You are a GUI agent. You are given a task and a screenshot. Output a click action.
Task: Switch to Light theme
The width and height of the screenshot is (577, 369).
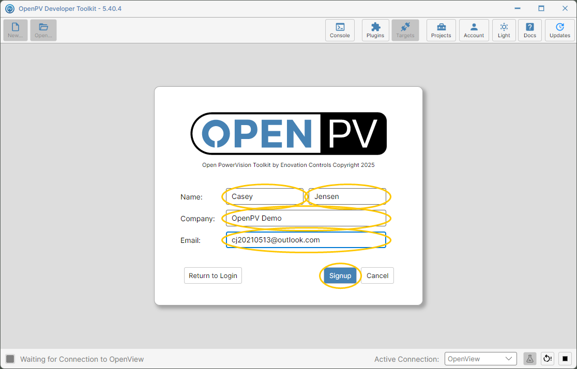coord(504,30)
